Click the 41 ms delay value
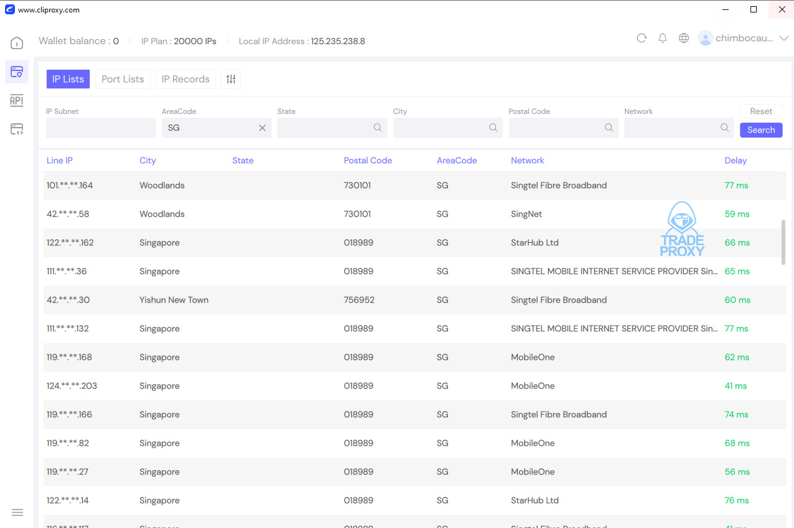794x528 pixels. [736, 386]
